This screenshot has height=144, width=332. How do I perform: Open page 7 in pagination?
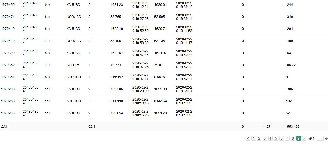click(287, 138)
